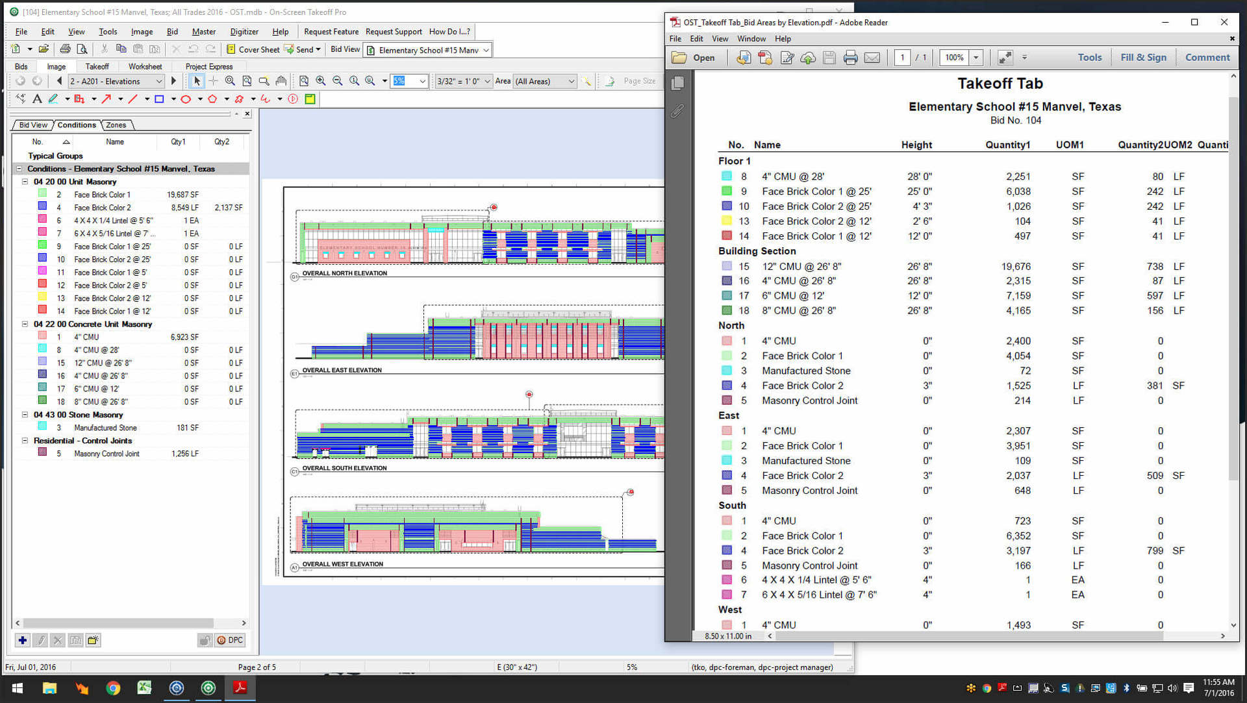Click the Cover Sheet toolbar button
This screenshot has height=703, width=1247.
[x=253, y=49]
